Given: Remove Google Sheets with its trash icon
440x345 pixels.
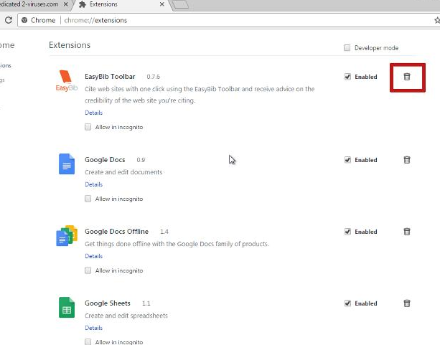Looking at the screenshot, I should click(x=406, y=303).
